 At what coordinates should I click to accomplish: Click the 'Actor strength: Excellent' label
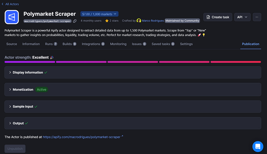[x=27, y=57]
